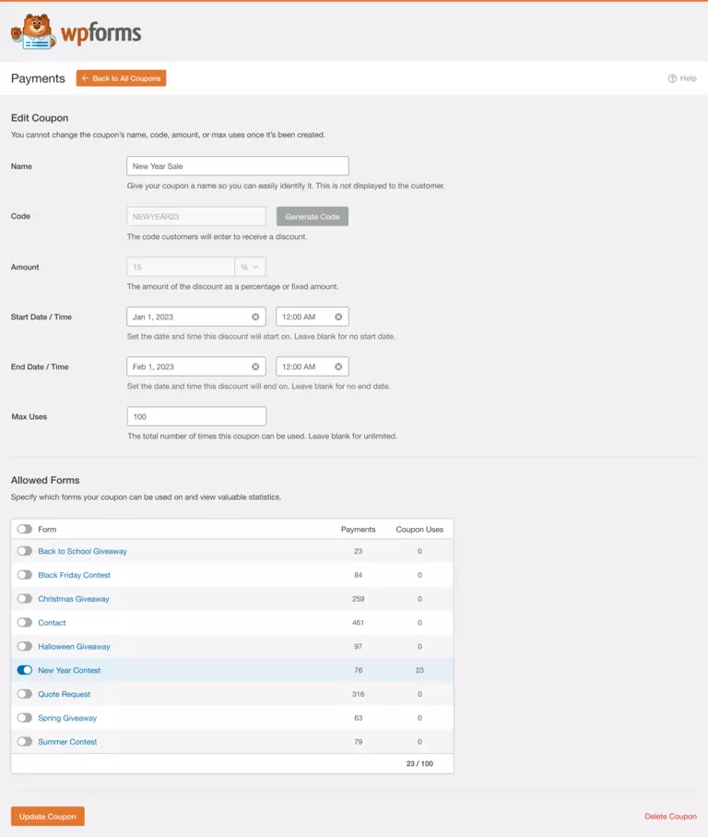This screenshot has height=837, width=708.
Task: Clear the Start Date field with the X icon
Action: [255, 317]
